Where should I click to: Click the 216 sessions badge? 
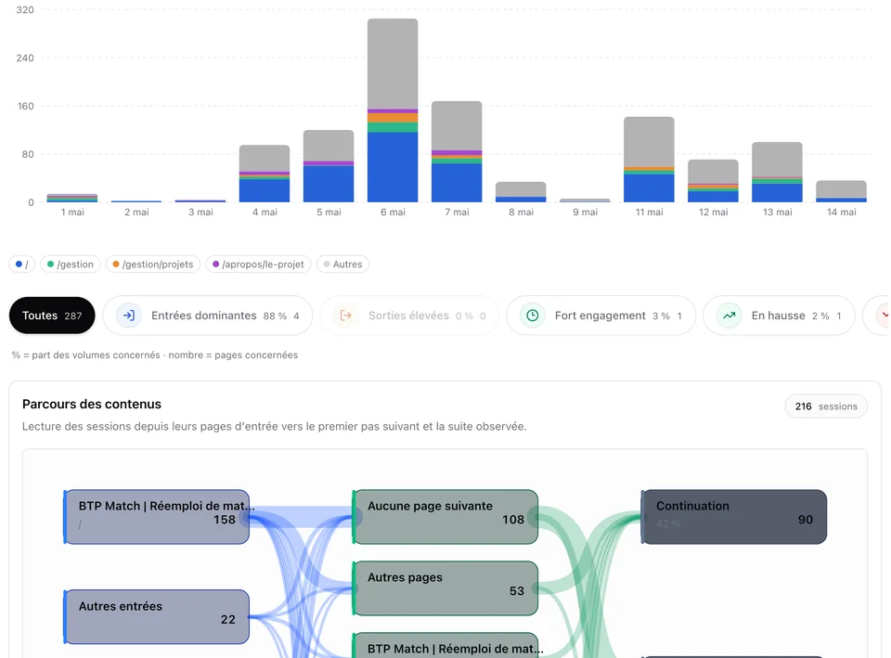(x=826, y=406)
